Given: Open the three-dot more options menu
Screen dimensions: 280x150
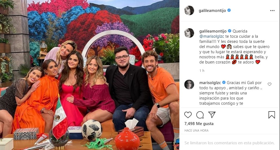Looking at the screenshot, I should (272, 11).
